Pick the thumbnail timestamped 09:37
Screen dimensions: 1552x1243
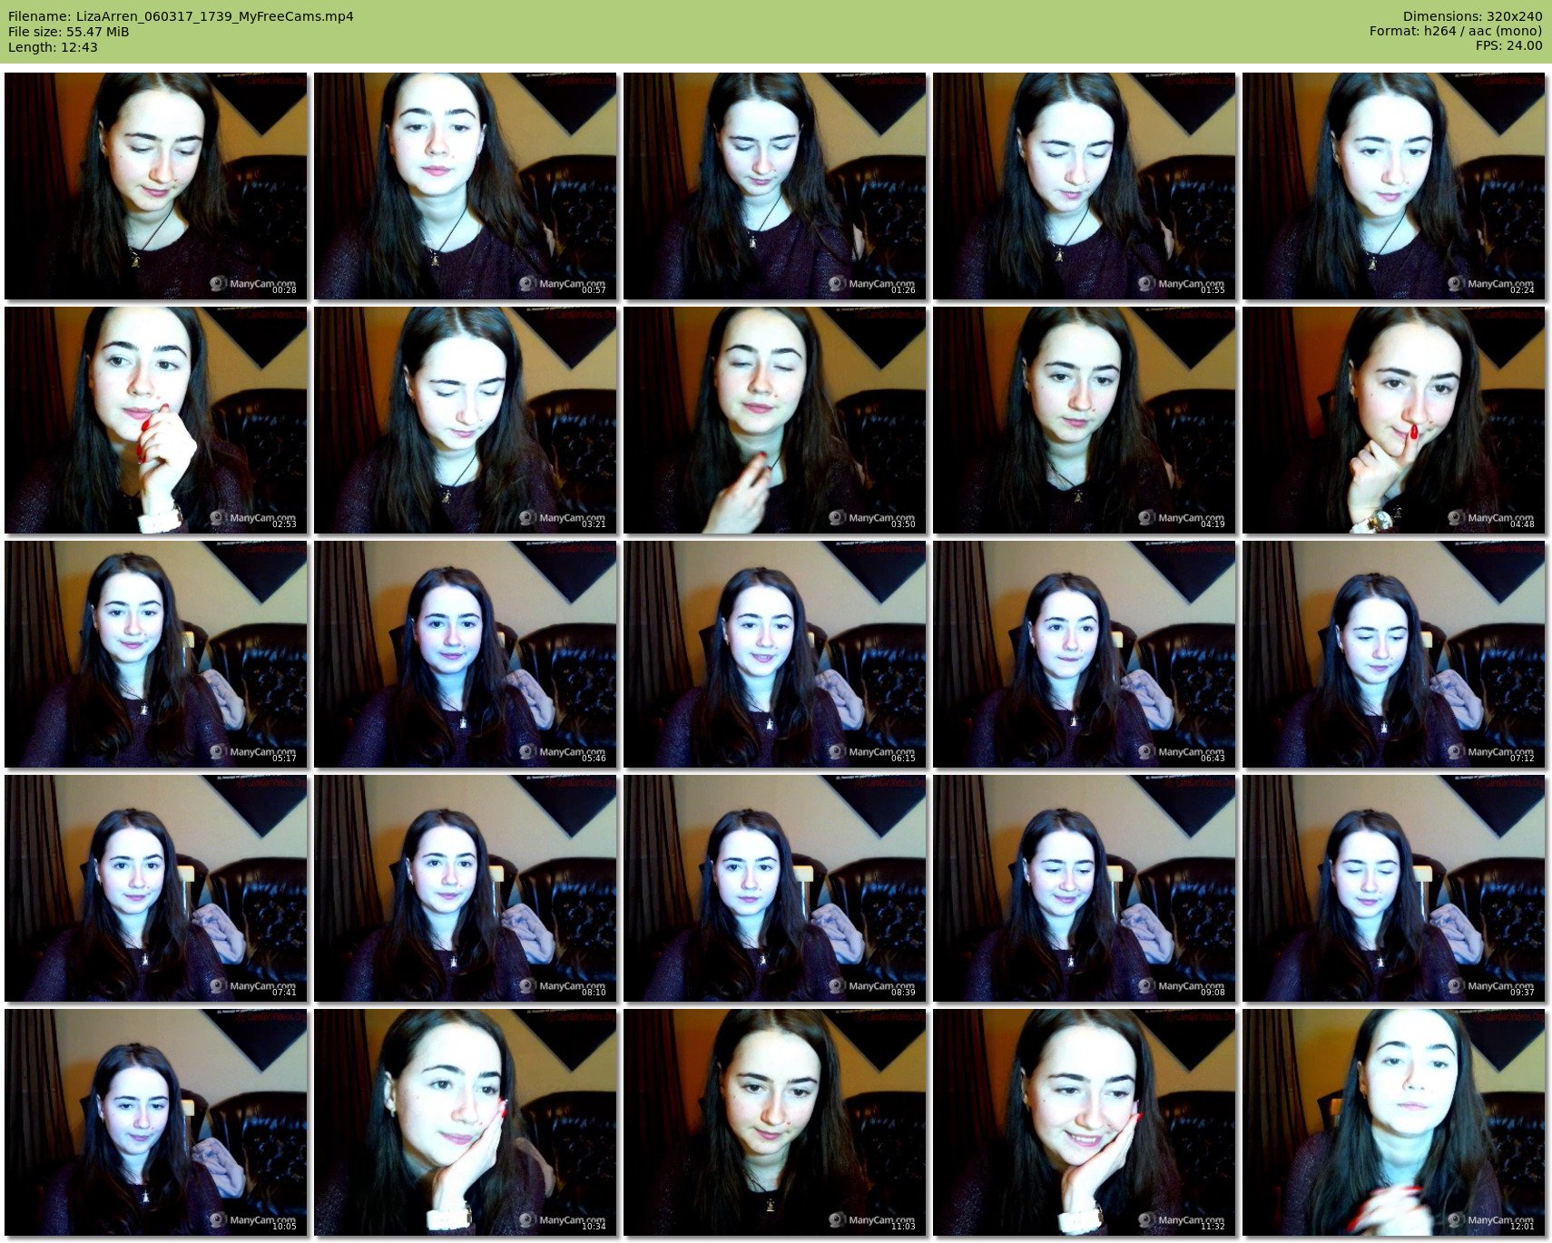(1394, 888)
